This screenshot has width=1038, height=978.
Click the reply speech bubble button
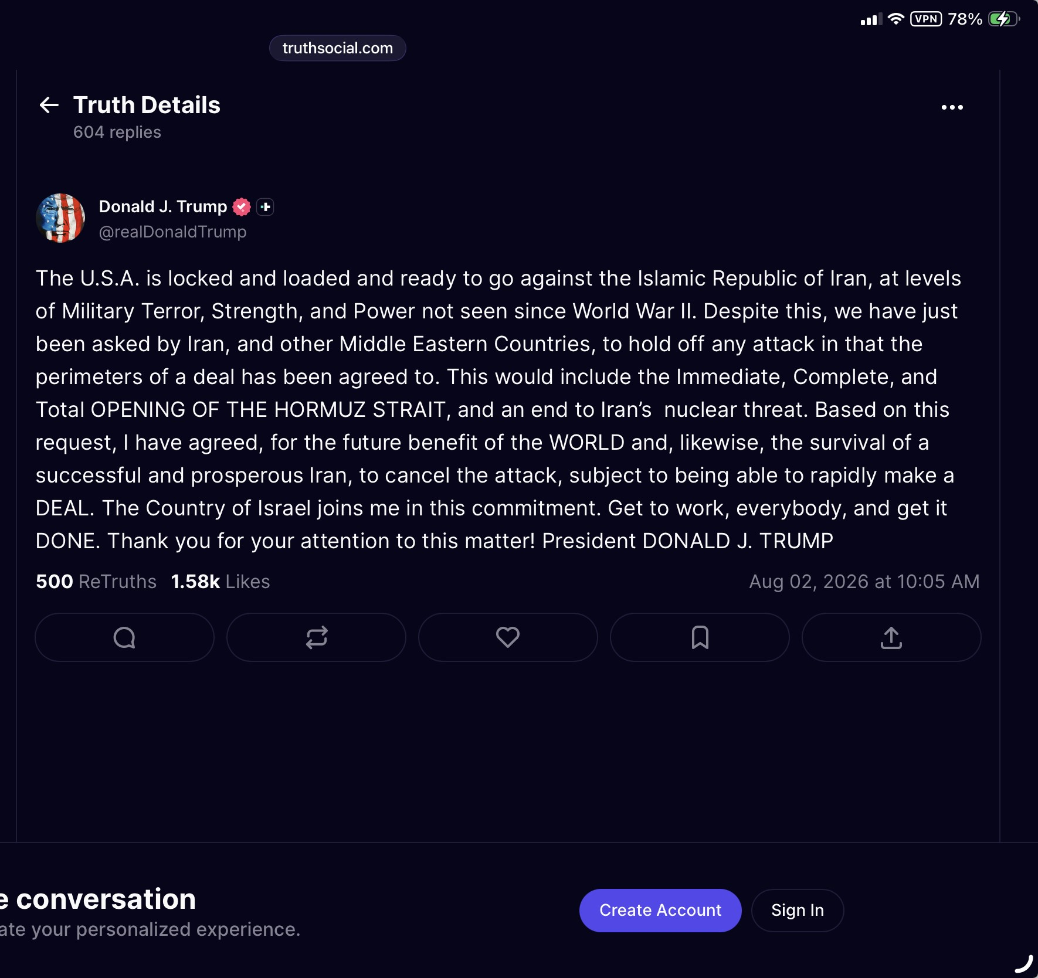pos(124,637)
